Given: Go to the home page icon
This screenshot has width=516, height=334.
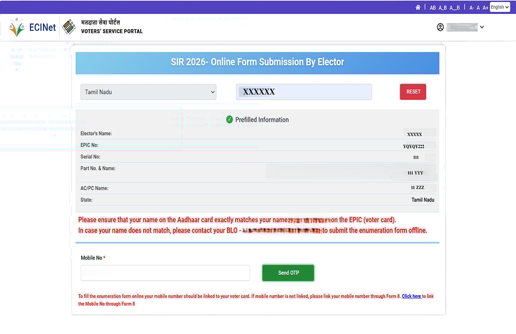Looking at the screenshot, I should (418, 7).
